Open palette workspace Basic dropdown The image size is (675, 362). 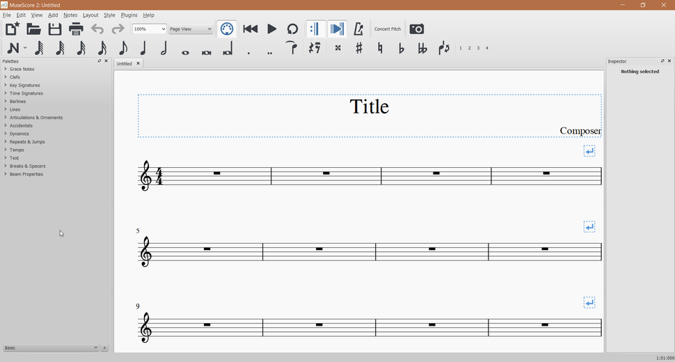(51, 347)
